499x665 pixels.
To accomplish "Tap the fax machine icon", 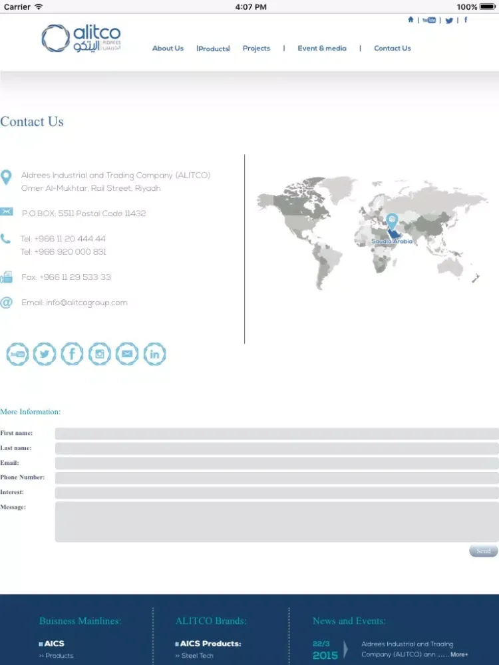I will (x=7, y=277).
